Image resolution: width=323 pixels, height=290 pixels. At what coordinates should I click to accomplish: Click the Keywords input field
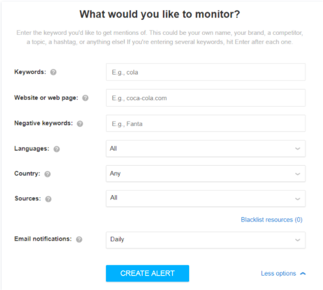click(205, 72)
